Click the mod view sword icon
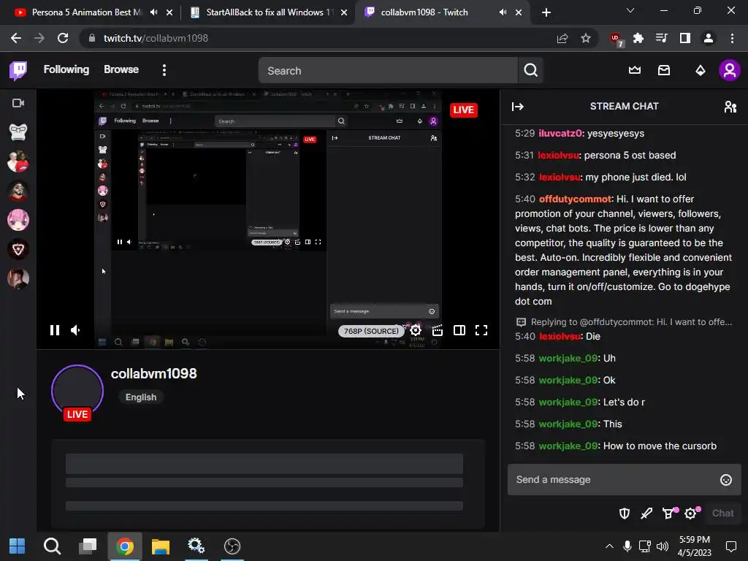748x561 pixels. pos(646,514)
